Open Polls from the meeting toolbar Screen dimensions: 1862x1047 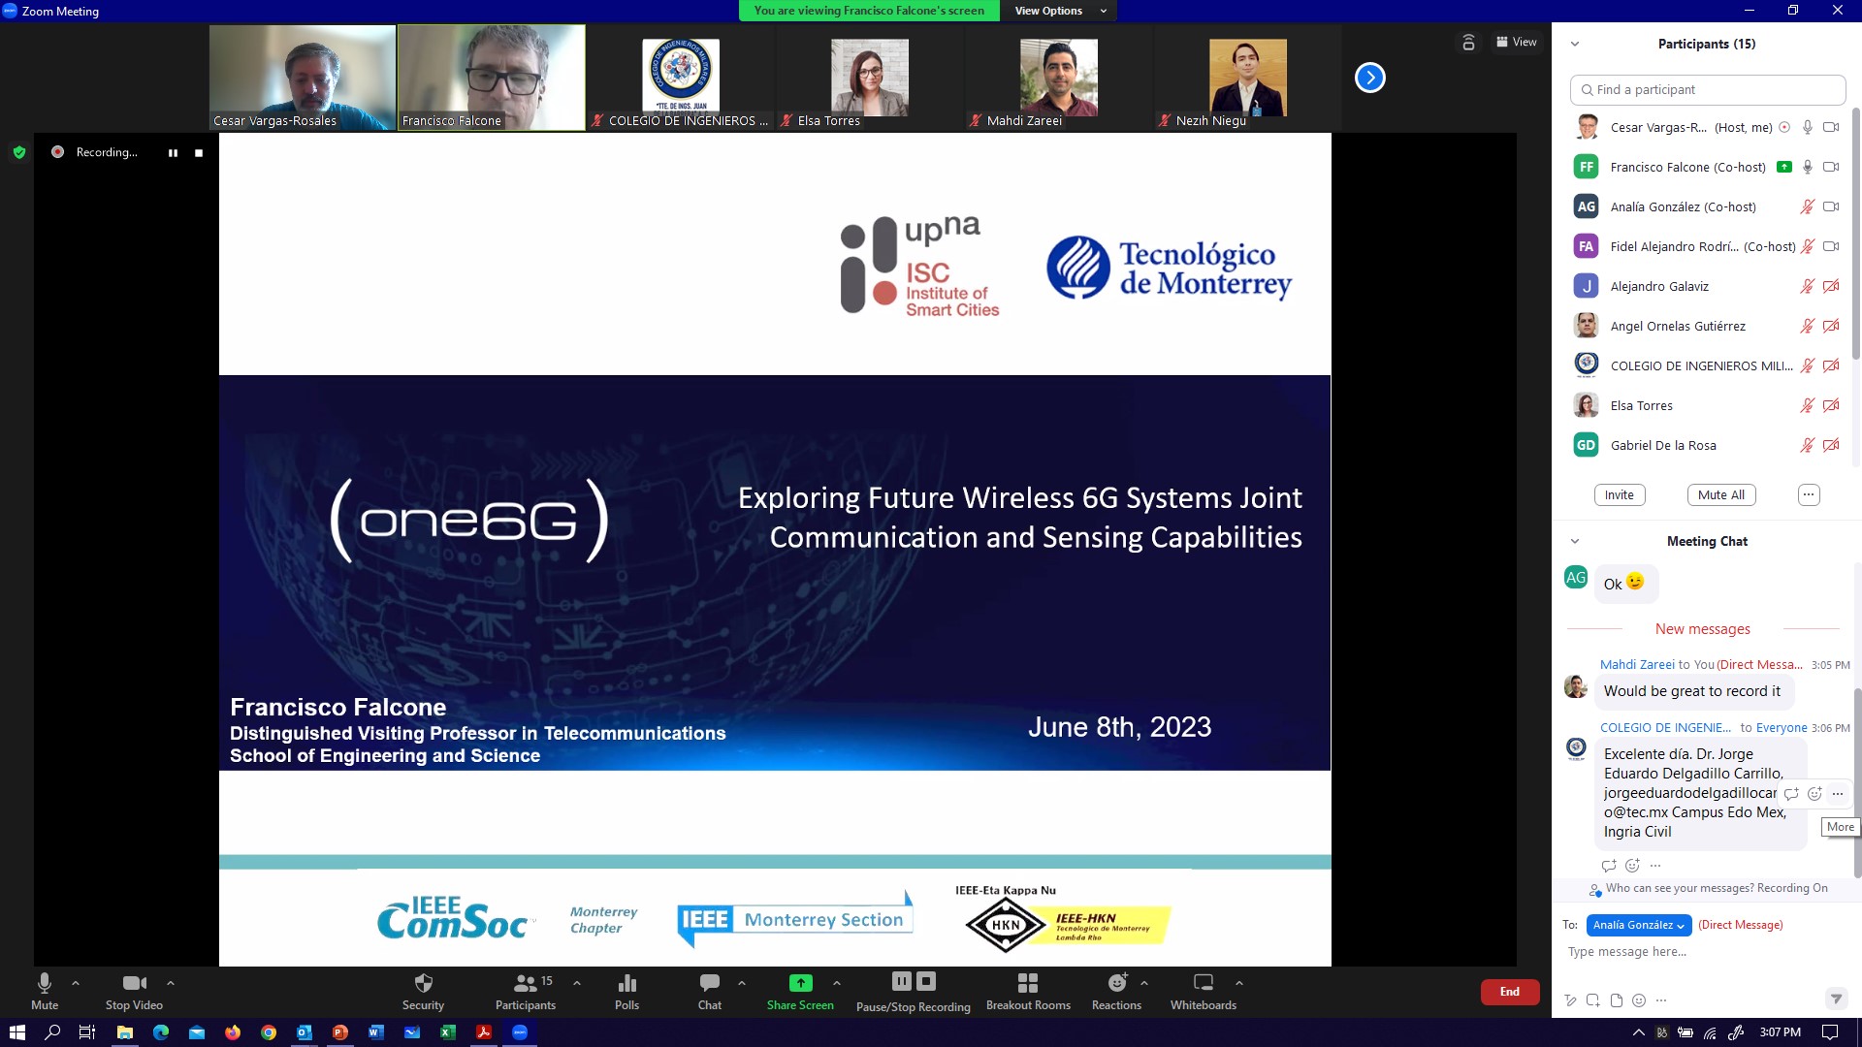tap(626, 991)
